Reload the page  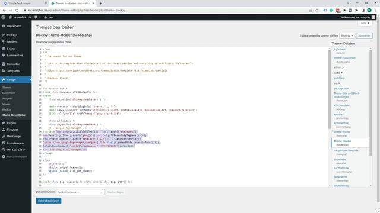point(17,11)
